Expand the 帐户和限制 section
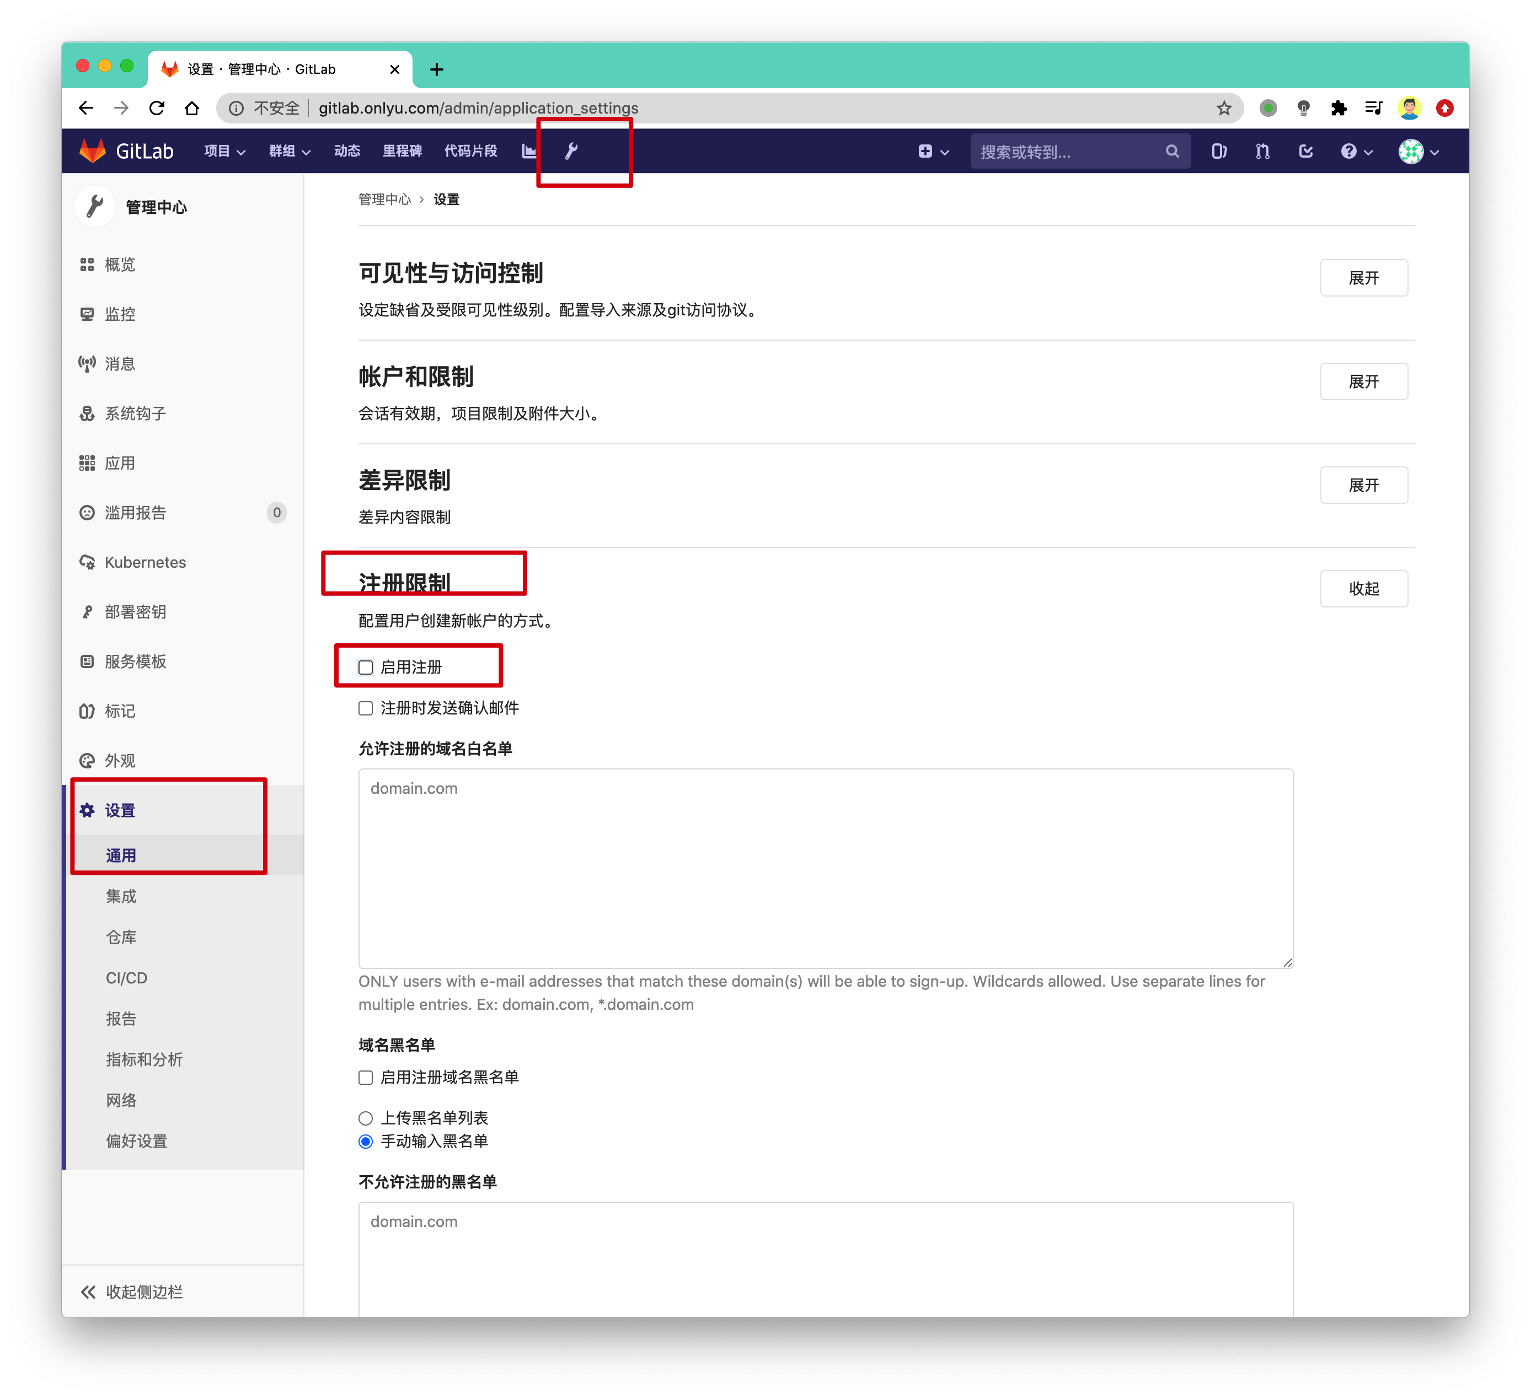The height and width of the screenshot is (1399, 1531). point(1363,381)
